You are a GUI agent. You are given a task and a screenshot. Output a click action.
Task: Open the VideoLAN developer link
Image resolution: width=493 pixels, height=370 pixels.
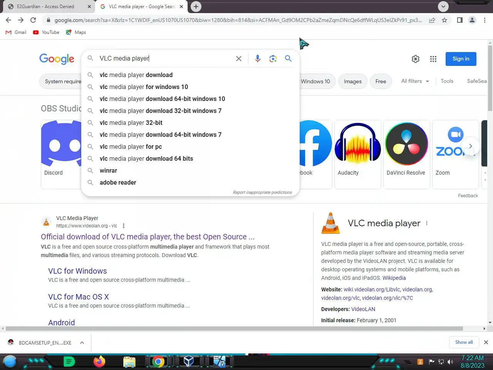coord(363,309)
